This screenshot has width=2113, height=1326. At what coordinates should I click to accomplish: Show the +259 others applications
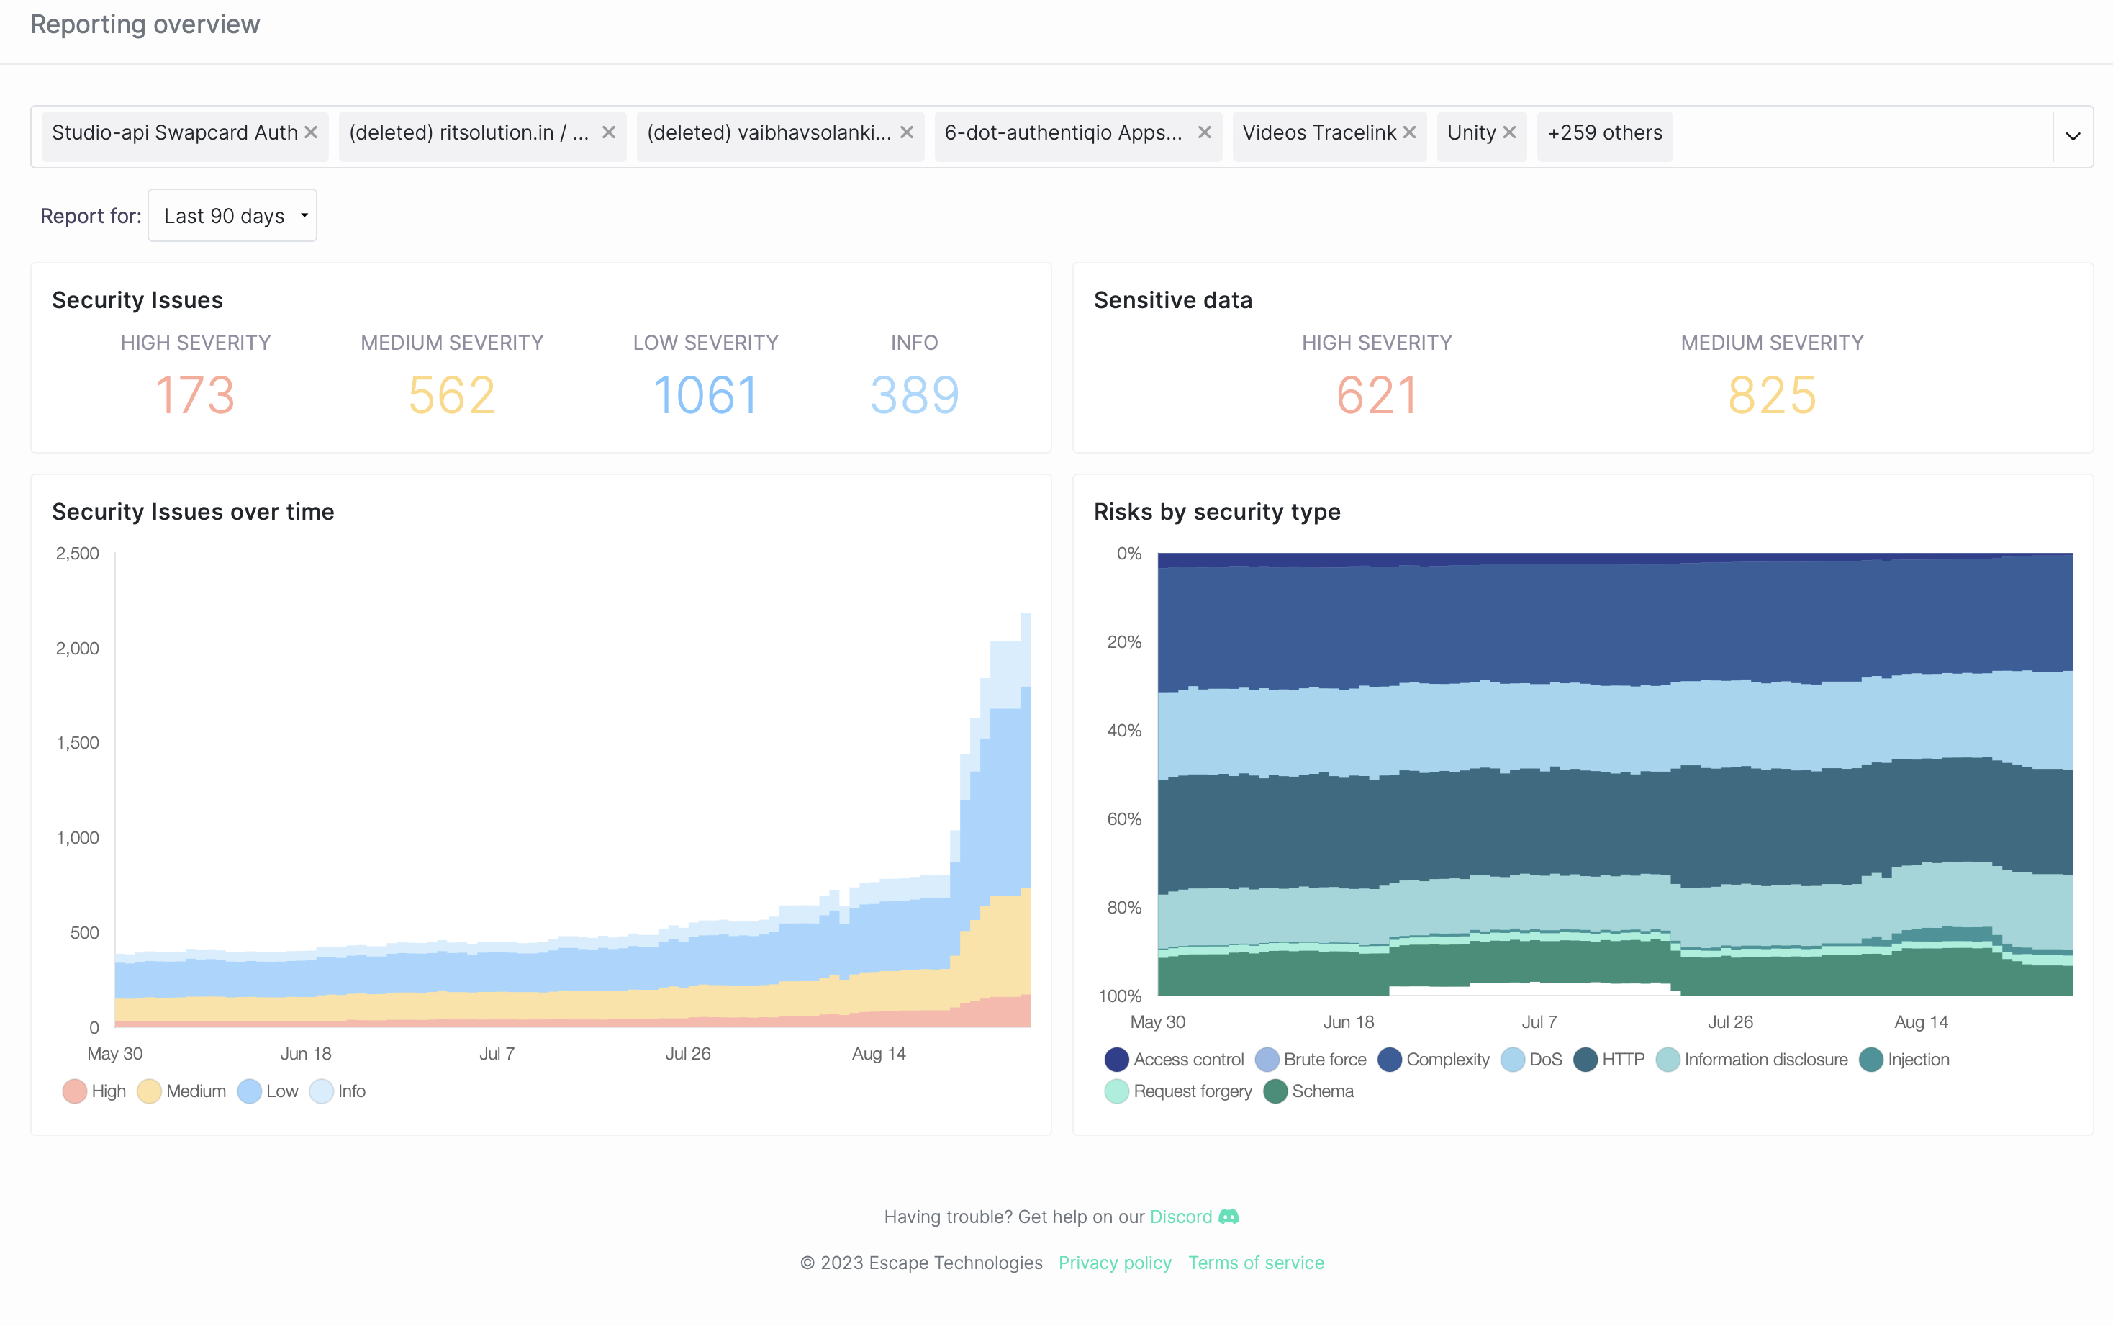point(1604,133)
